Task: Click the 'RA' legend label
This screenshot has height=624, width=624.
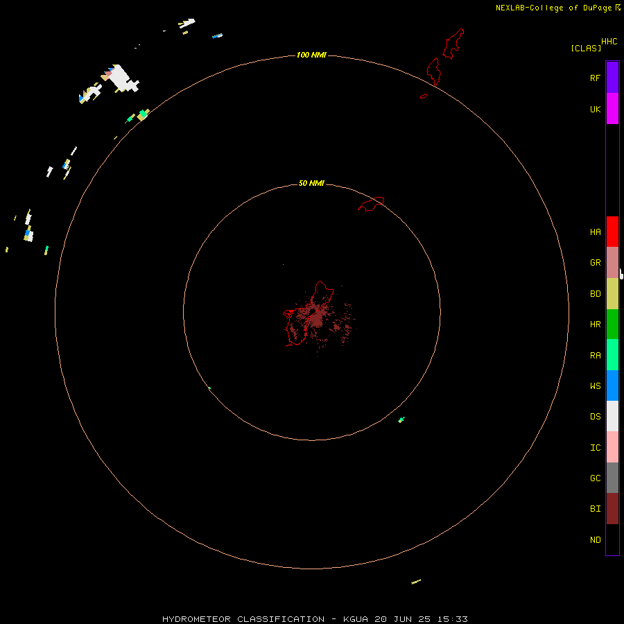Action: [x=595, y=356]
